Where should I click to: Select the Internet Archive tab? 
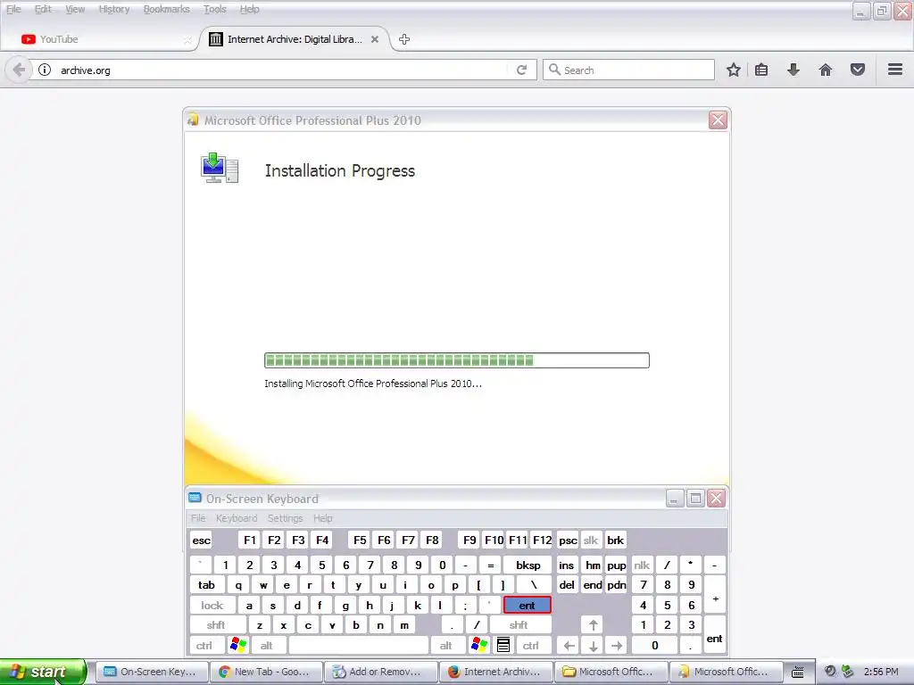click(x=295, y=39)
